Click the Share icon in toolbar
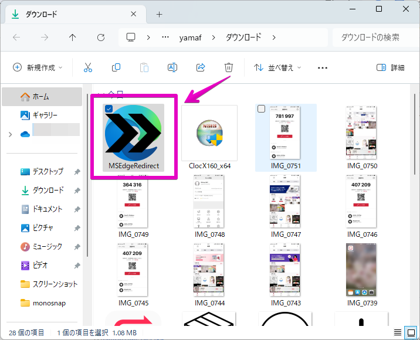The height and width of the screenshot is (340, 420). pos(201,67)
